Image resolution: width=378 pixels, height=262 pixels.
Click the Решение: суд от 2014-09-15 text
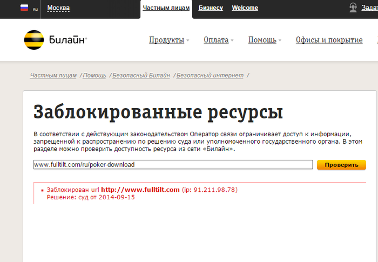pos(91,197)
